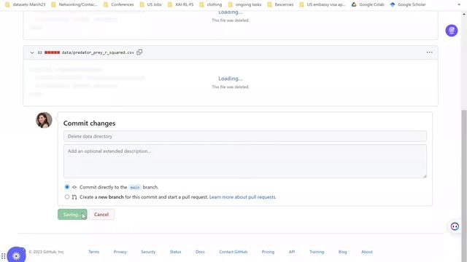Click the drag-handle dots beside gear widget

pos(3,255)
